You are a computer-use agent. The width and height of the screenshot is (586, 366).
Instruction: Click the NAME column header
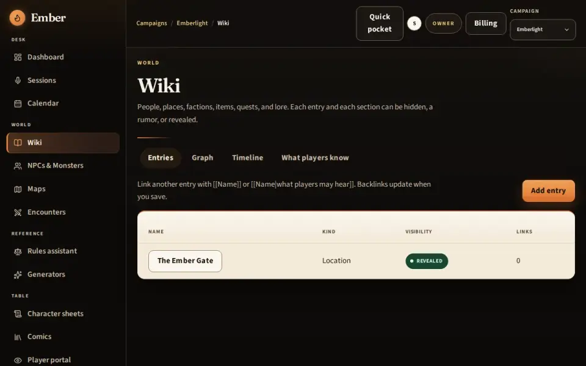tap(156, 232)
